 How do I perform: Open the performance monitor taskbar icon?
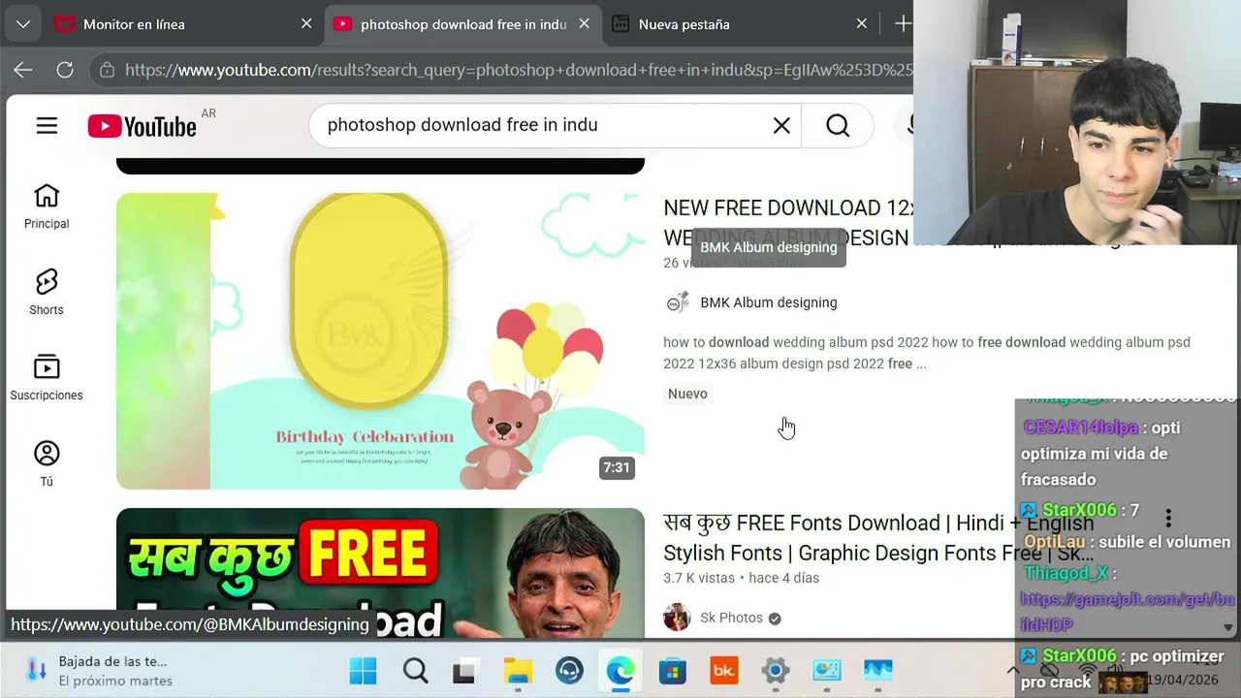point(877,671)
